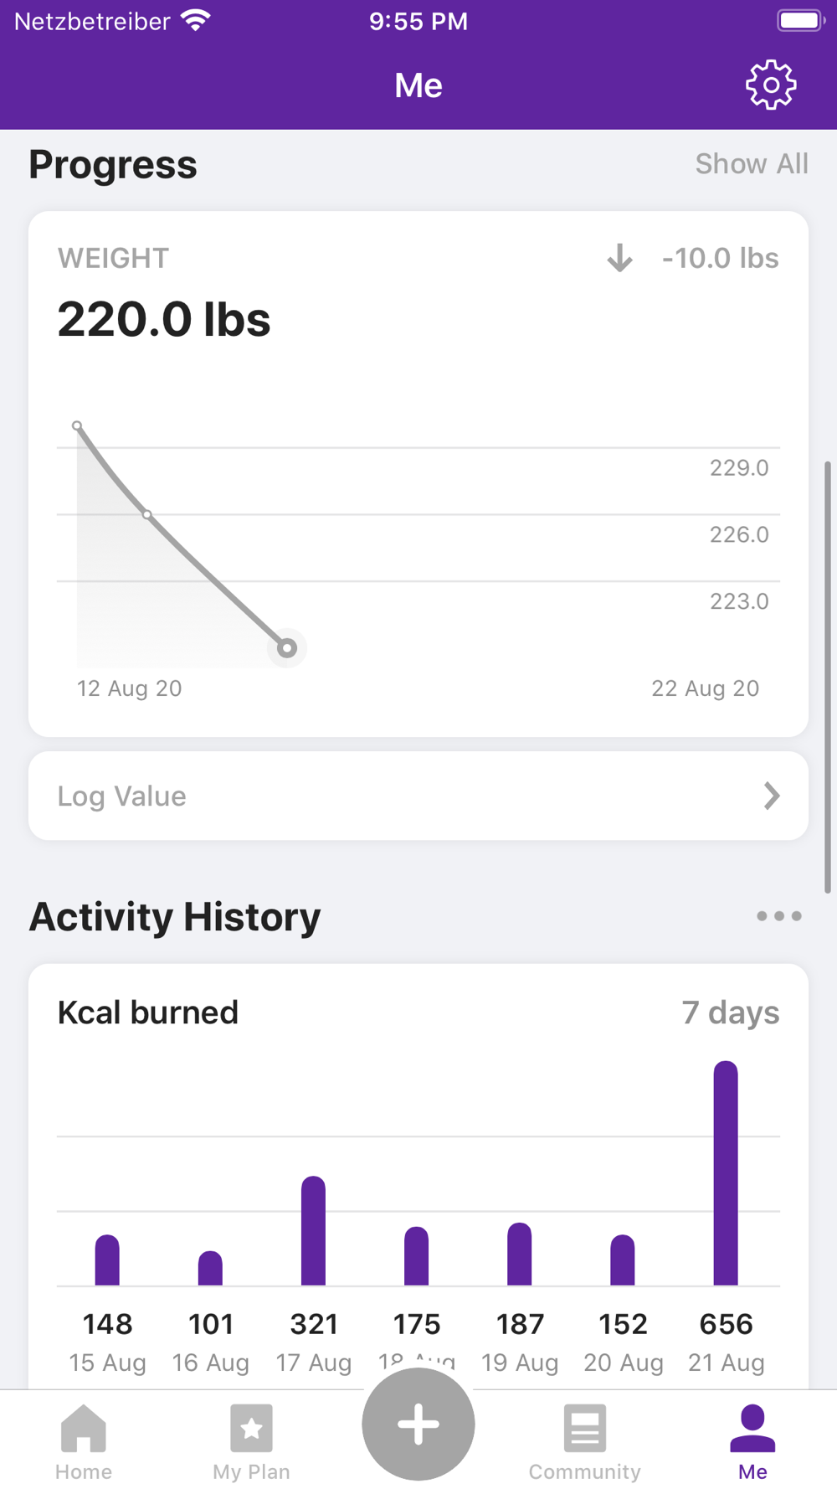Open settings gear icon
The width and height of the screenshot is (837, 1489).
click(x=770, y=85)
